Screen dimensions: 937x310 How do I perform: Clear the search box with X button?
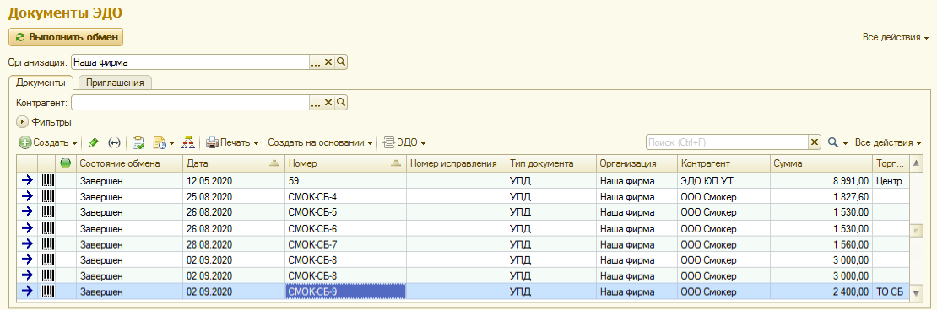click(814, 142)
